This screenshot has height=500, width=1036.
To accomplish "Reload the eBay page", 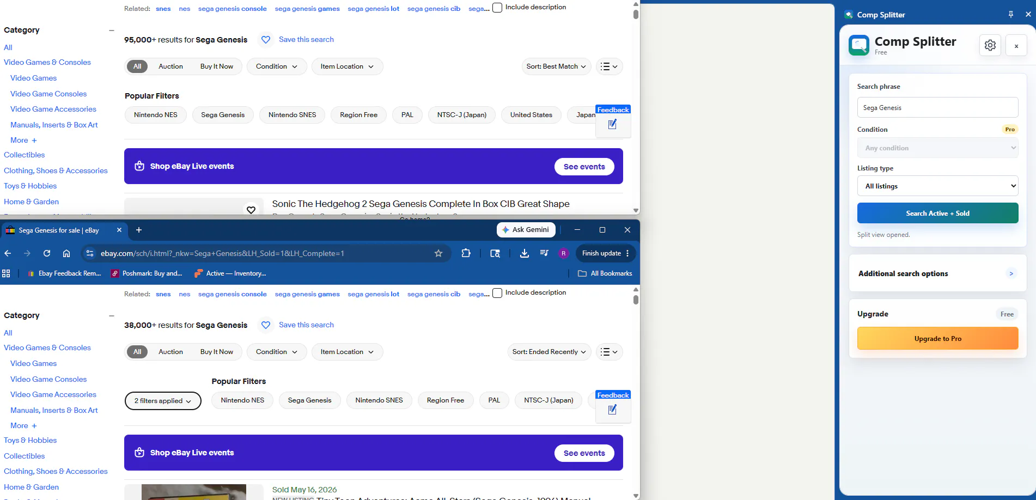I will (x=47, y=253).
